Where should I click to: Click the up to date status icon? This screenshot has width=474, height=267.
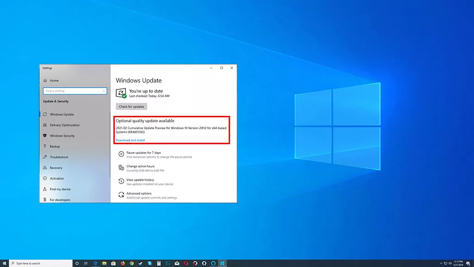(x=121, y=93)
